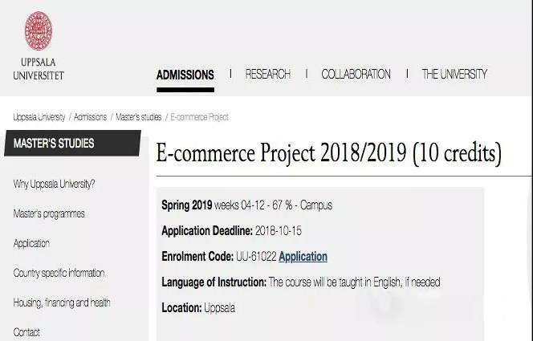
Task: Go to Master's studies breadcrumb
Action: [x=139, y=117]
